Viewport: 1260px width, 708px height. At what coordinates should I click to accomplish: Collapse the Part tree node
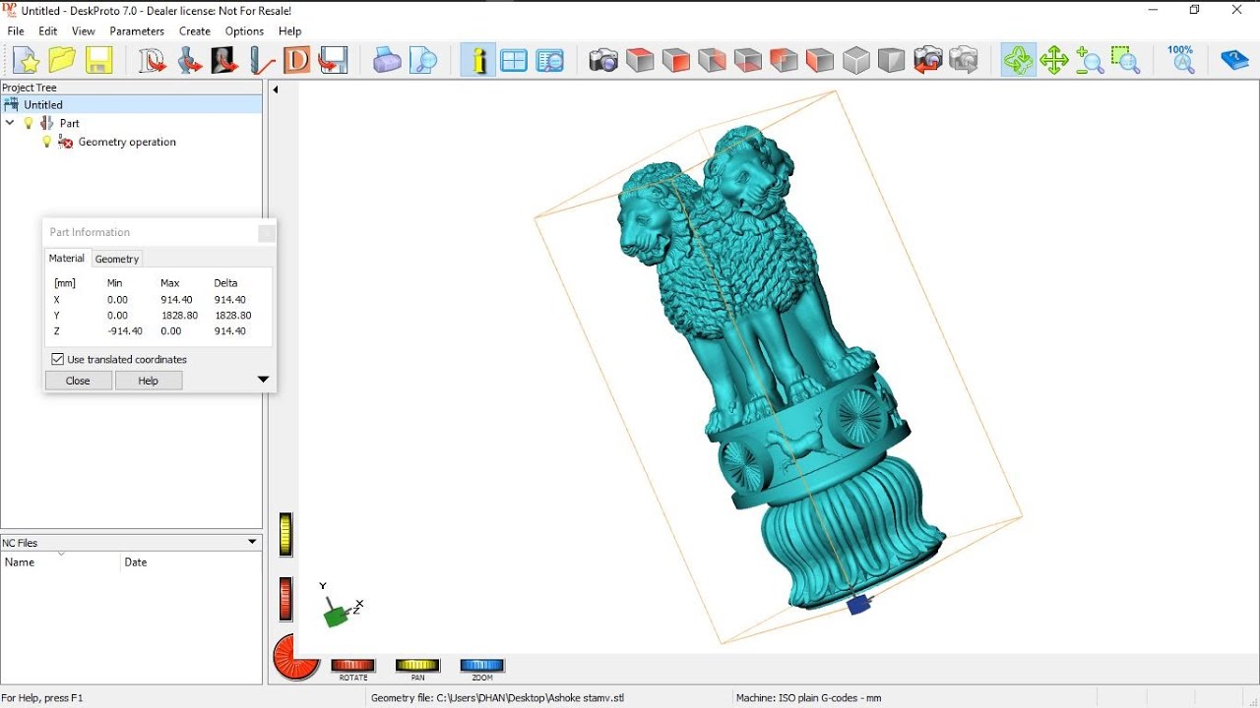coord(10,123)
